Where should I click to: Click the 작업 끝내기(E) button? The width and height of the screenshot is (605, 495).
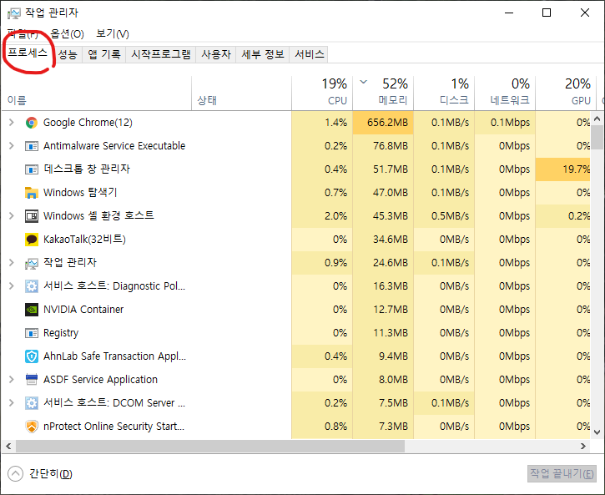(562, 474)
